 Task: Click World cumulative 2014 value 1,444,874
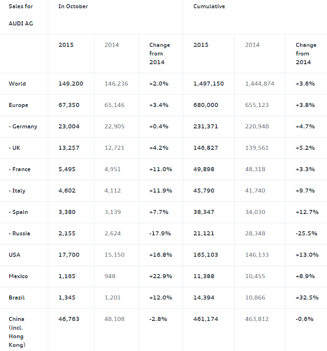coord(260,84)
